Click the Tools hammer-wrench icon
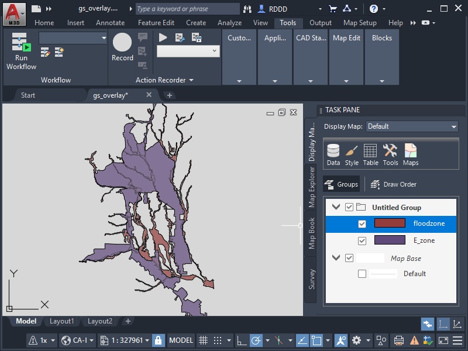 390,154
